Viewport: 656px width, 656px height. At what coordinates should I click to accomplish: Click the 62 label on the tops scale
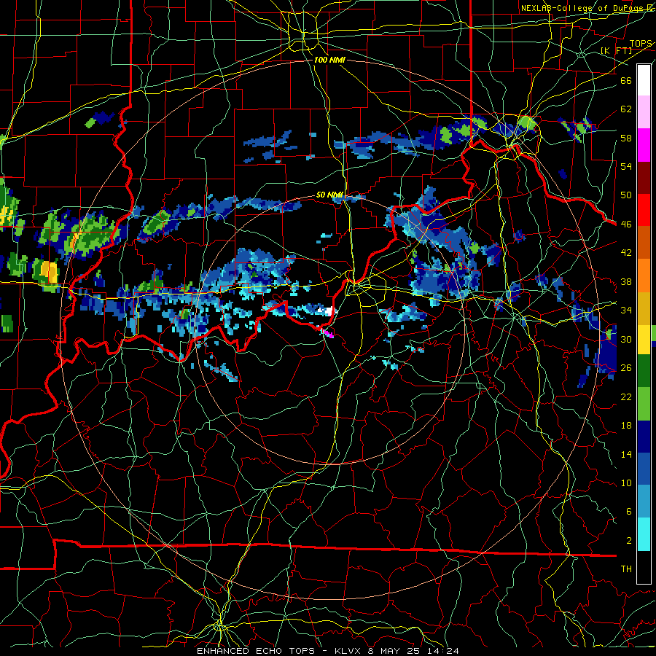pyautogui.click(x=626, y=109)
